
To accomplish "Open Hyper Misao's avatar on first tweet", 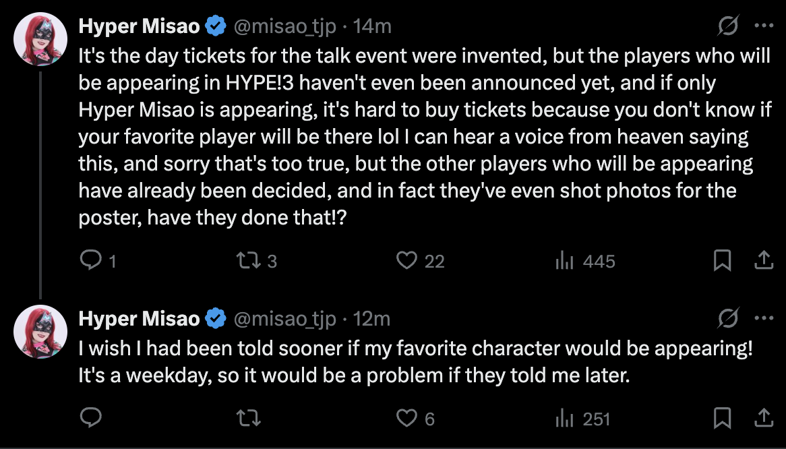I will (x=40, y=39).
